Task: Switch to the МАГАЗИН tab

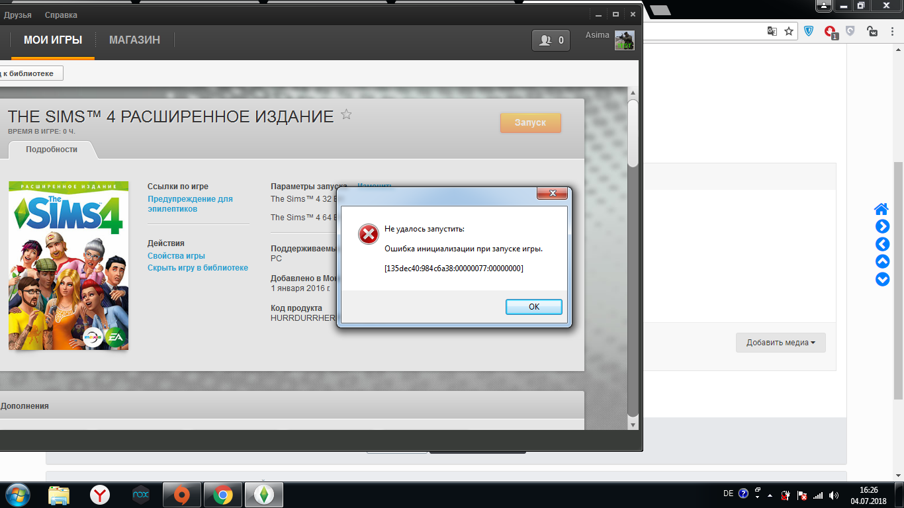Action: tap(134, 40)
